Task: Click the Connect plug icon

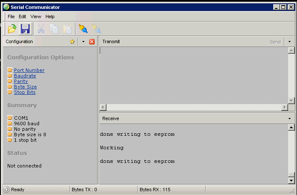Action: click(x=83, y=29)
